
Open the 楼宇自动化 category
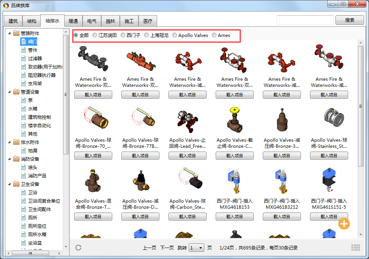tap(40, 125)
